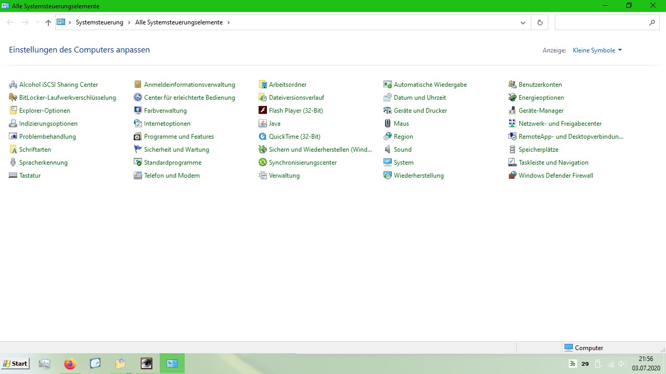Open the Wiederherstellung link
666x374 pixels.
click(x=419, y=176)
